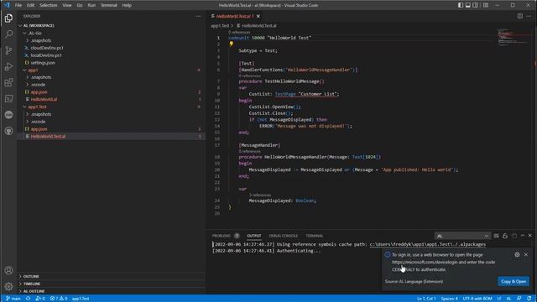Open the .alpackages cache path link
The image size is (537, 302).
pos(427,244)
